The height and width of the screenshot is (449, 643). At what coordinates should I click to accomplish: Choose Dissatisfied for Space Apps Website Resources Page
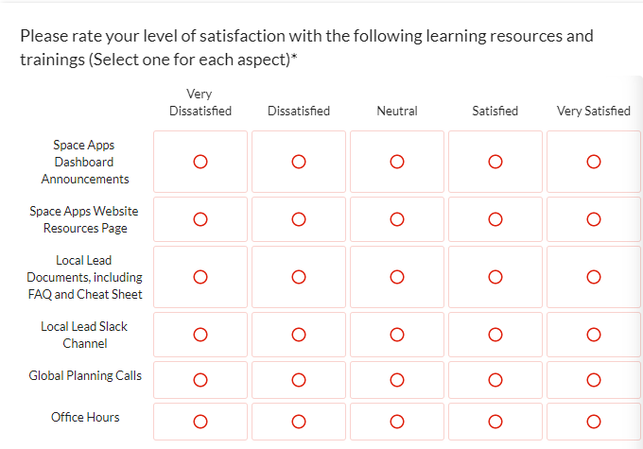[299, 219]
